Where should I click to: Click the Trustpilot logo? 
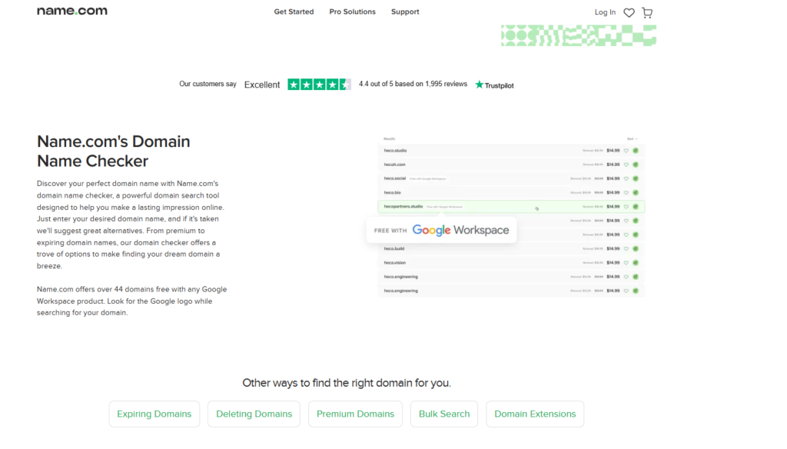coord(494,85)
